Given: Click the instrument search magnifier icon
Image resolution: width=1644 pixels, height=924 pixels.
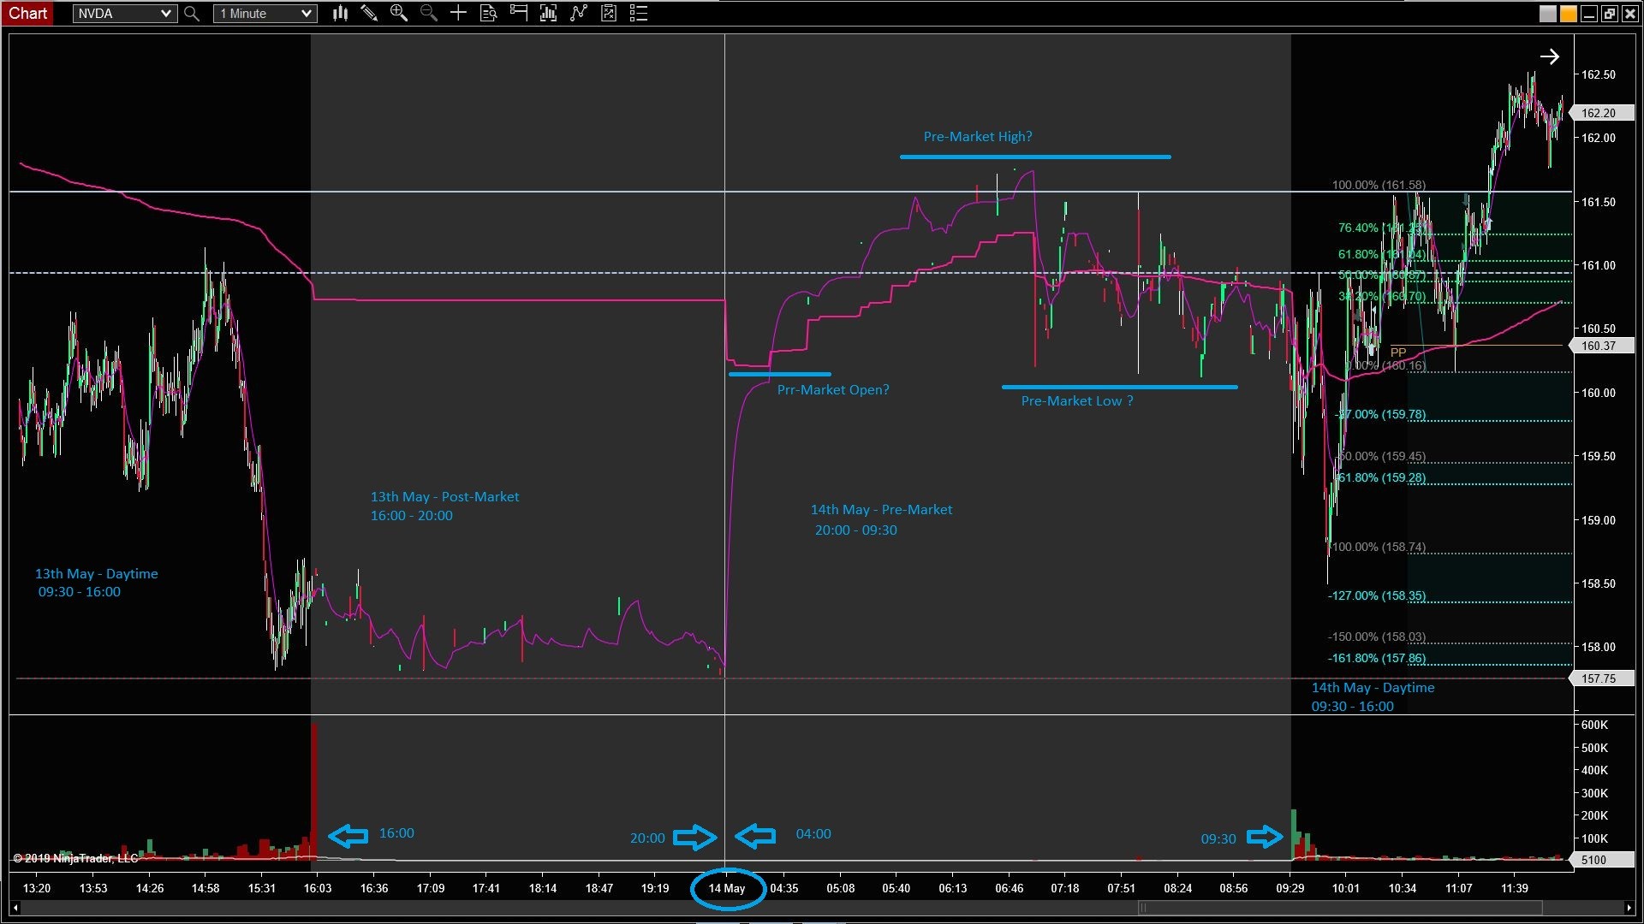Looking at the screenshot, I should click(192, 14).
